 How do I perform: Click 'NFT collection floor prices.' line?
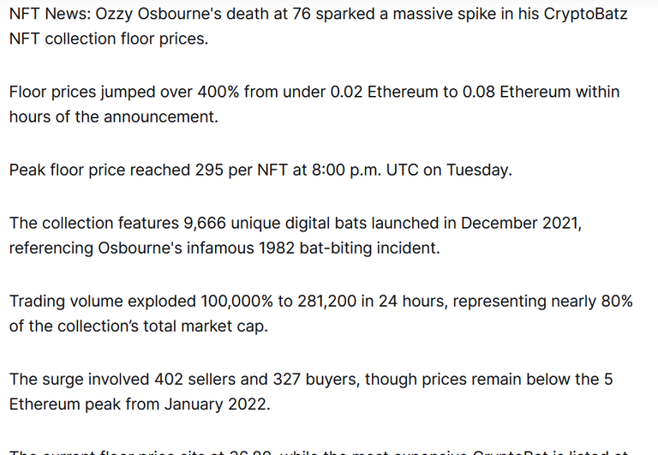[109, 39]
